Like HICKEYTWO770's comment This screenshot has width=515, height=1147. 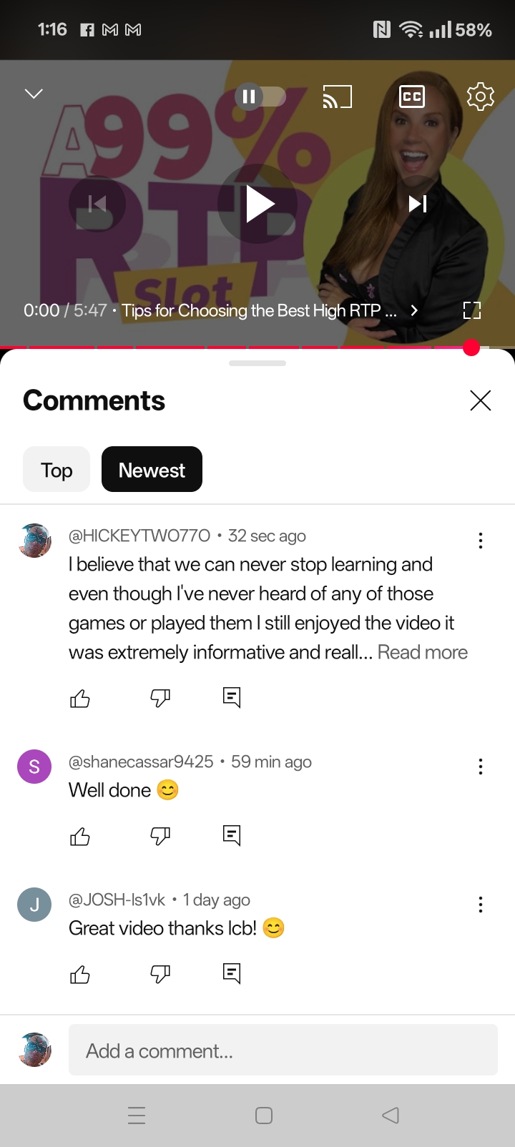[80, 698]
